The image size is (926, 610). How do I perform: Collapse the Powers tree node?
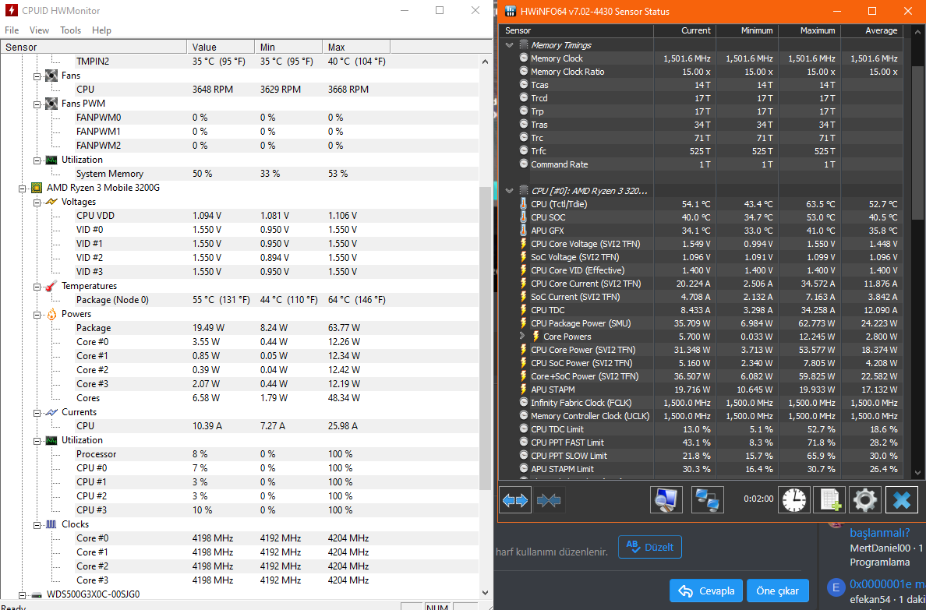37,315
